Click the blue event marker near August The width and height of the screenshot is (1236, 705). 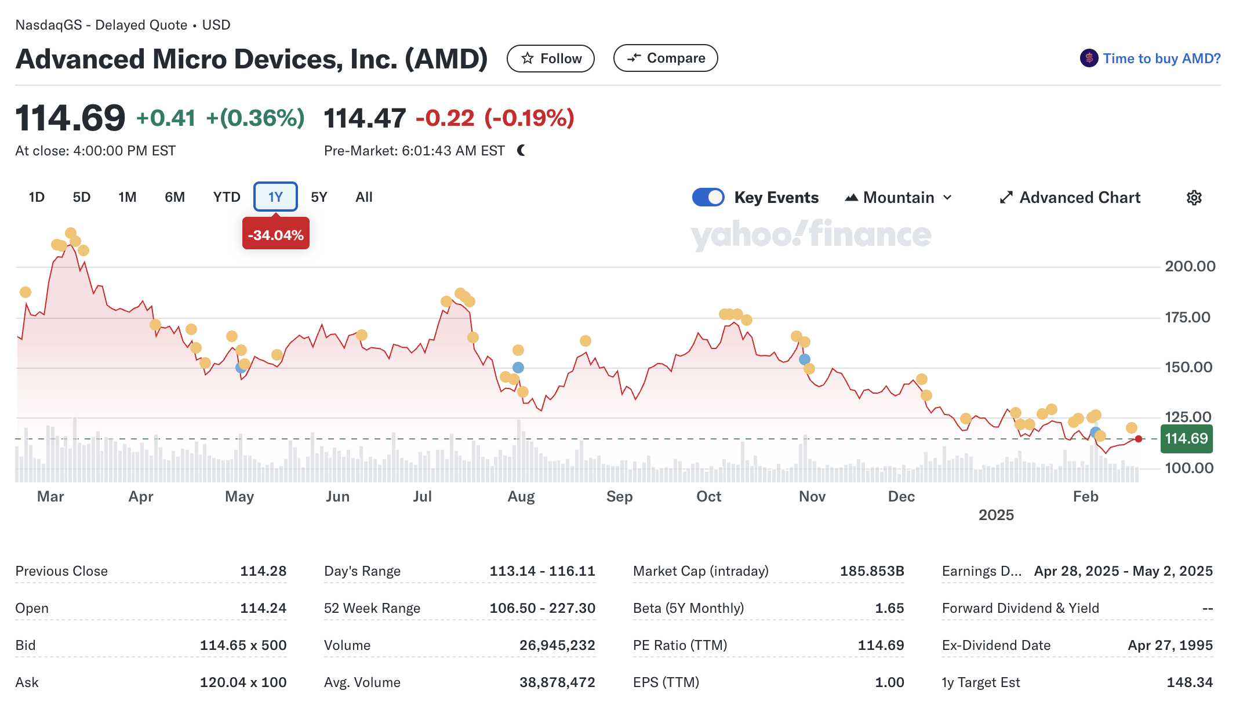click(518, 368)
